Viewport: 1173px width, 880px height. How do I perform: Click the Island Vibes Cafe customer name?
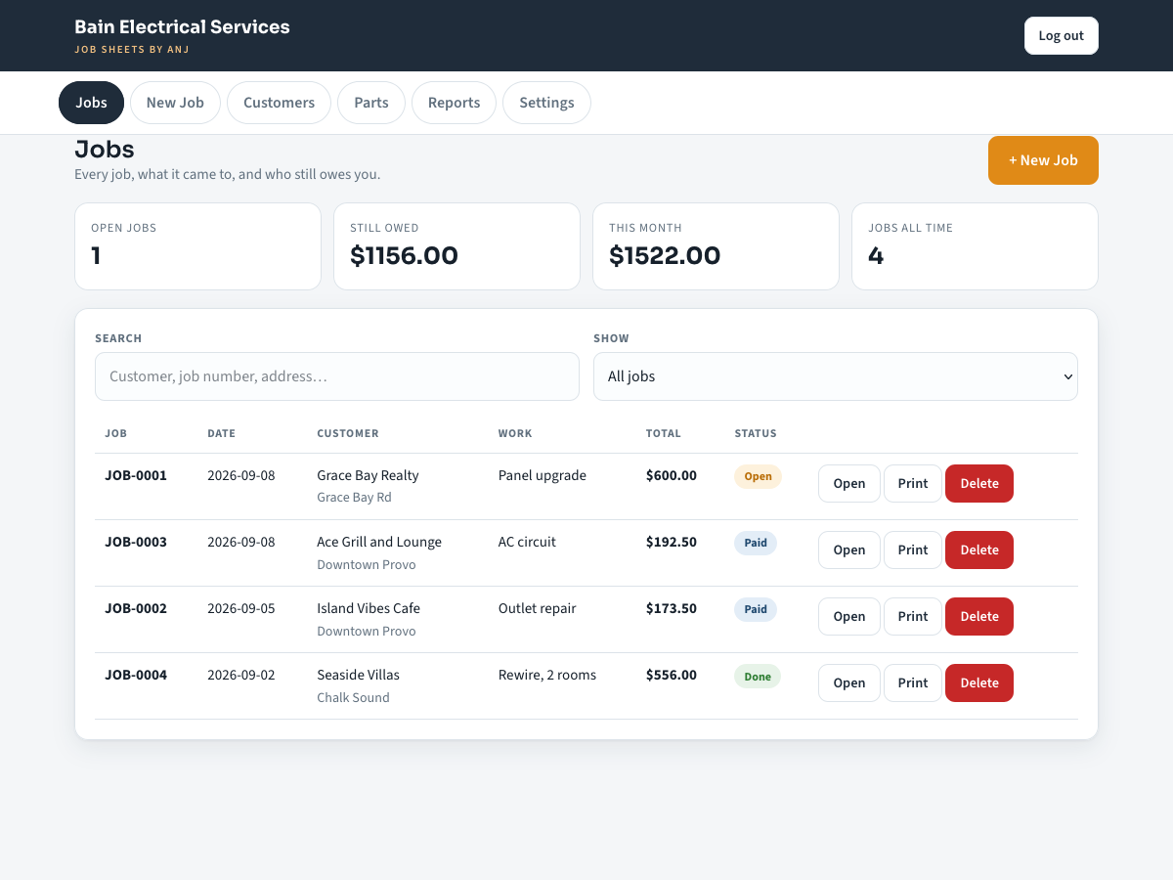(x=369, y=608)
